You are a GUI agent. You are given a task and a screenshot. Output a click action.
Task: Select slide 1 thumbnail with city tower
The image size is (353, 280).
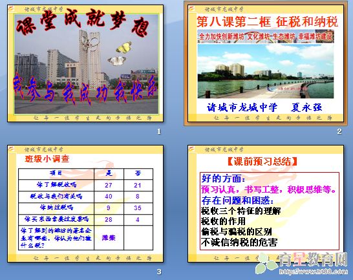(x=85, y=63)
